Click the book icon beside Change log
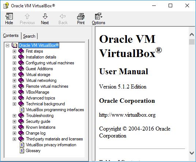The height and width of the screenshot is (162, 196). tap(21, 133)
